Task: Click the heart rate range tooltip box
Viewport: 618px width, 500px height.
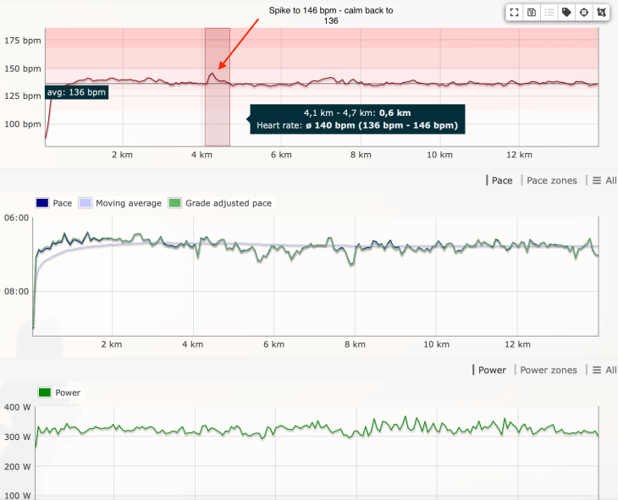Action: point(356,119)
